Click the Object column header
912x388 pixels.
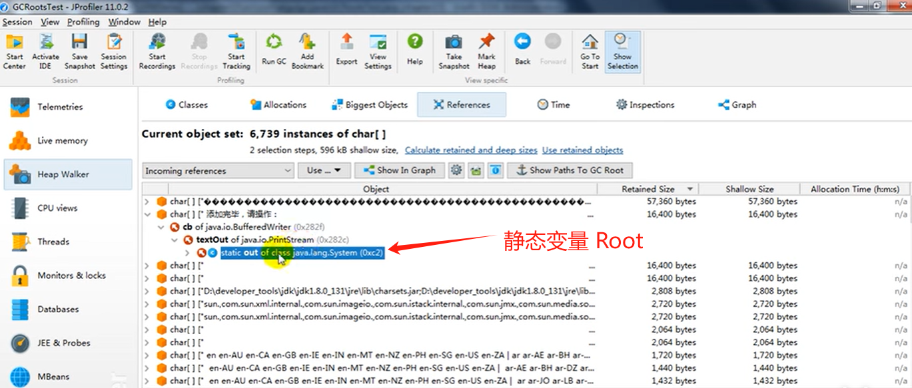pyautogui.click(x=376, y=189)
